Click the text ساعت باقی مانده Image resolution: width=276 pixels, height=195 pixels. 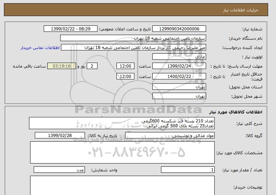(x=29, y=66)
